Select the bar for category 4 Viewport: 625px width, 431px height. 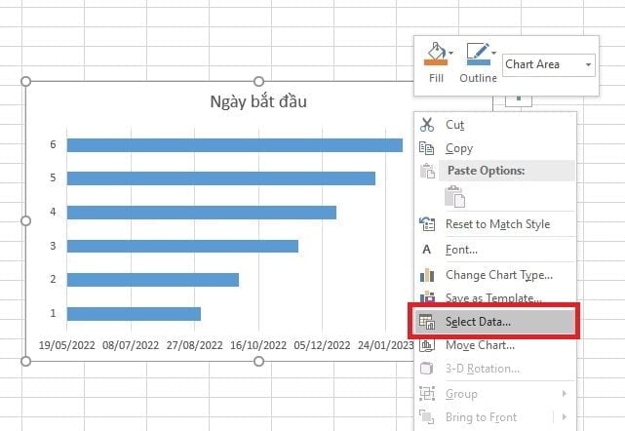pos(202,213)
